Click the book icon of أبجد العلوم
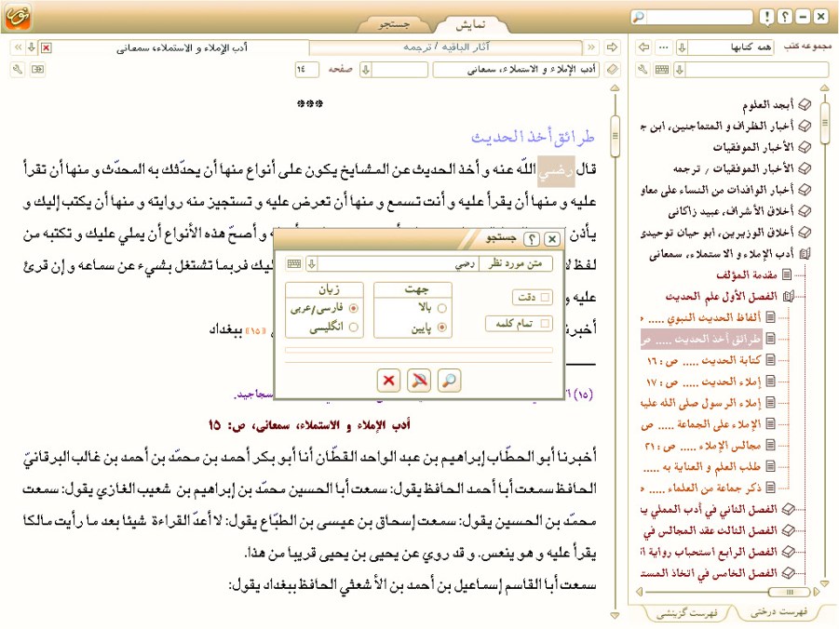The width and height of the screenshot is (839, 629). coord(805,105)
